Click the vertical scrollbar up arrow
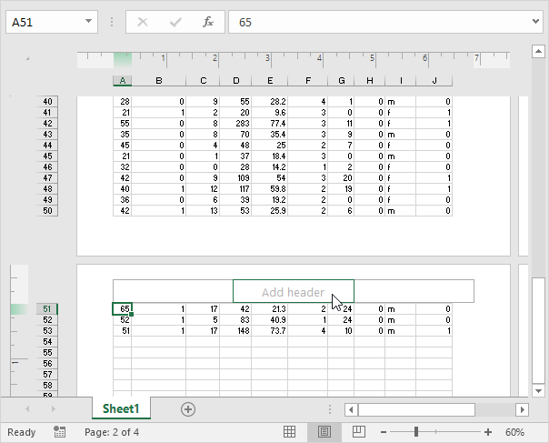Image resolution: width=549 pixels, height=443 pixels. click(x=538, y=52)
